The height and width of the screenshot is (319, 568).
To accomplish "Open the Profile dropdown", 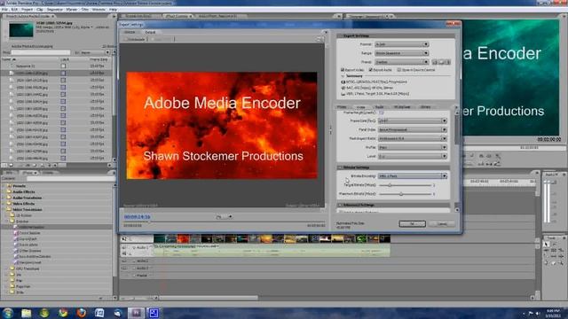I will tap(412, 148).
